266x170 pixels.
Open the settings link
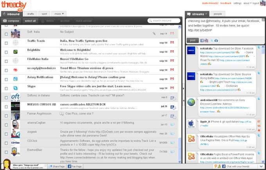coord(237,3)
